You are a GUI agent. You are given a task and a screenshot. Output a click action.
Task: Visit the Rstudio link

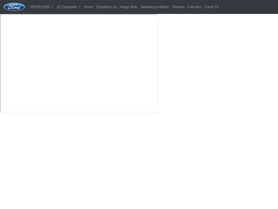(x=179, y=7)
